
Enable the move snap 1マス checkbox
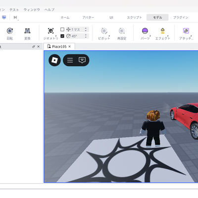point(62,30)
